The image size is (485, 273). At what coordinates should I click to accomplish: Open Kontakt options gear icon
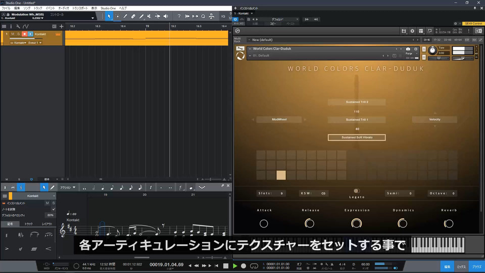click(x=412, y=31)
